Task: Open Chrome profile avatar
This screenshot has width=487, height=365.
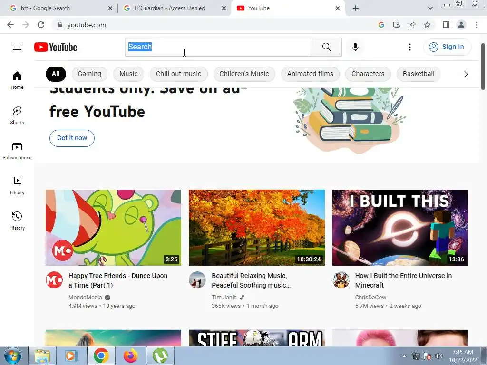Action: coord(461,25)
